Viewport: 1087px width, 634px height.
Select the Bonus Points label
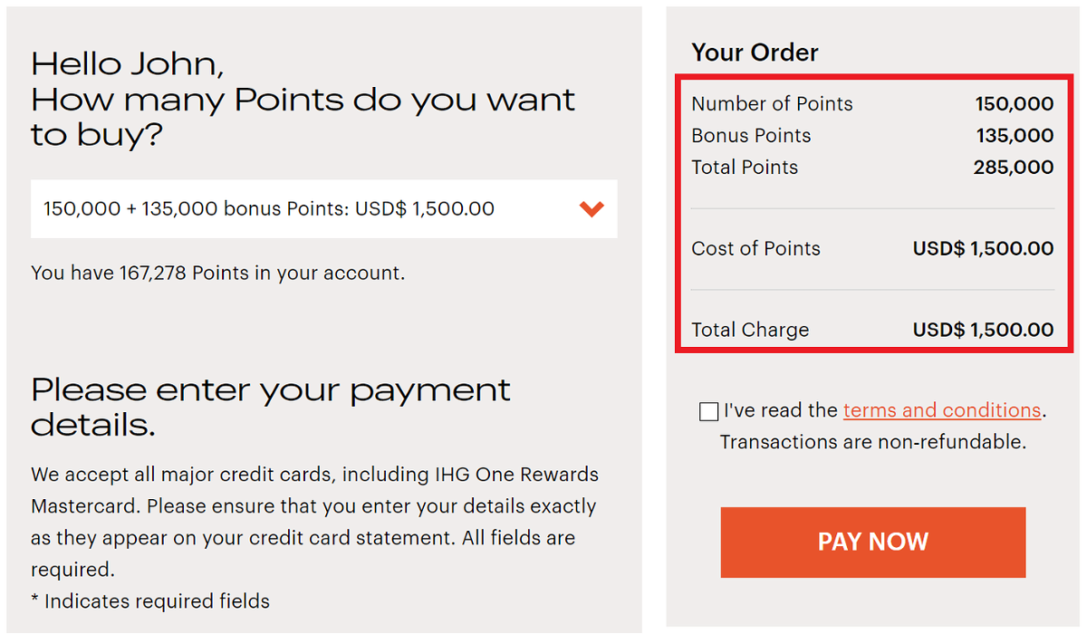click(x=751, y=136)
